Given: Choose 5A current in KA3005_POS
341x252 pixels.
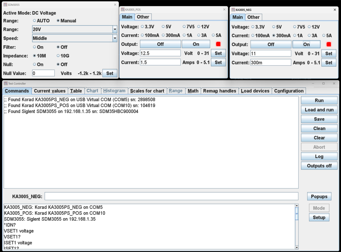Looking at the screenshot, I should click(217, 36).
